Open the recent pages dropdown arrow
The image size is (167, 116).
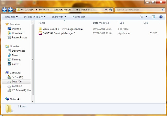pos(15,10)
